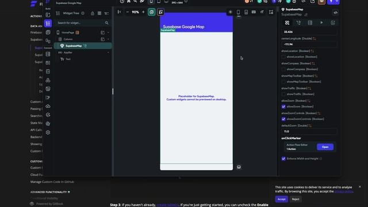Click the green canvas mode icon
The image size is (368, 207).
tap(152, 12)
